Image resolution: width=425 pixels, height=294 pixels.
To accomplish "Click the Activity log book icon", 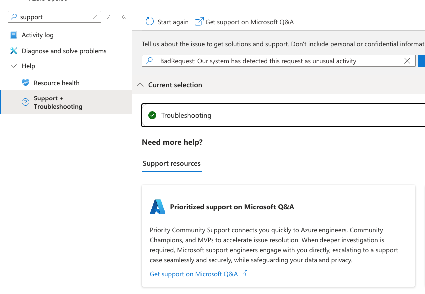I will click(14, 35).
